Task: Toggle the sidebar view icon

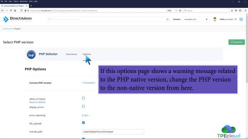Action: 240,10
